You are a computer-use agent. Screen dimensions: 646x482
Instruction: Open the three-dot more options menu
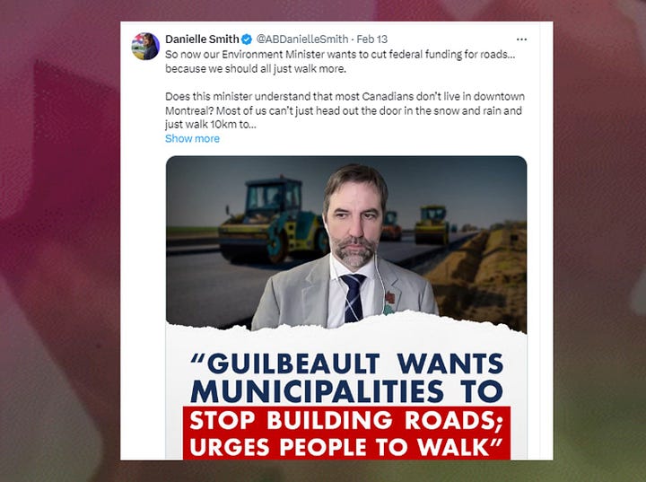click(521, 39)
